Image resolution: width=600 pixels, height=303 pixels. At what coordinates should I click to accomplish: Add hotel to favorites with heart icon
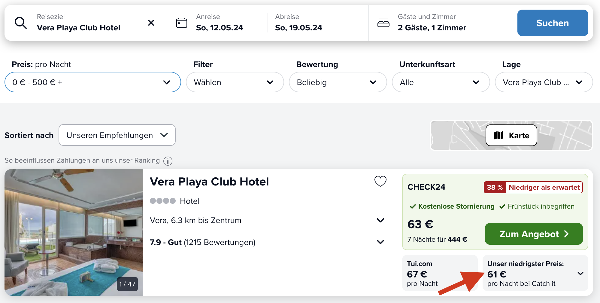pyautogui.click(x=380, y=181)
